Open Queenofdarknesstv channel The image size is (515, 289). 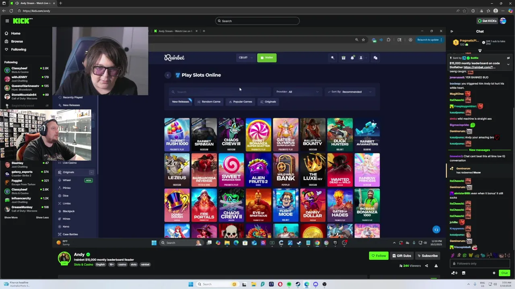[27, 87]
